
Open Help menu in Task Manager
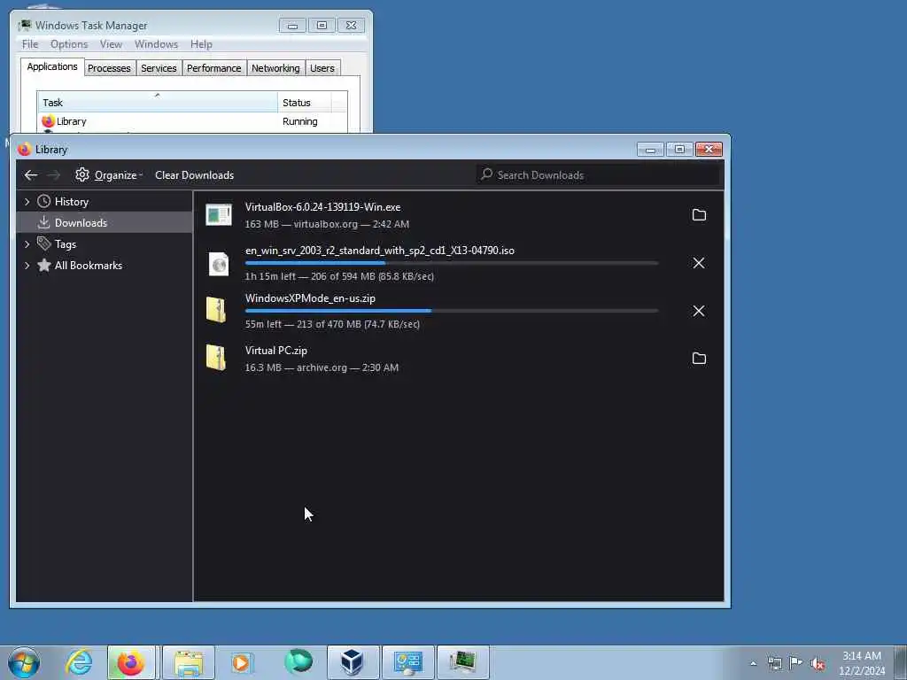tap(201, 44)
